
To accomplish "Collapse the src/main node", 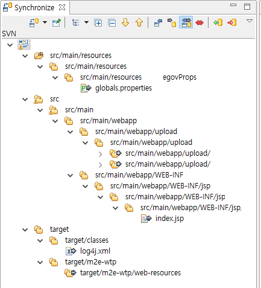I will [x=40, y=110].
